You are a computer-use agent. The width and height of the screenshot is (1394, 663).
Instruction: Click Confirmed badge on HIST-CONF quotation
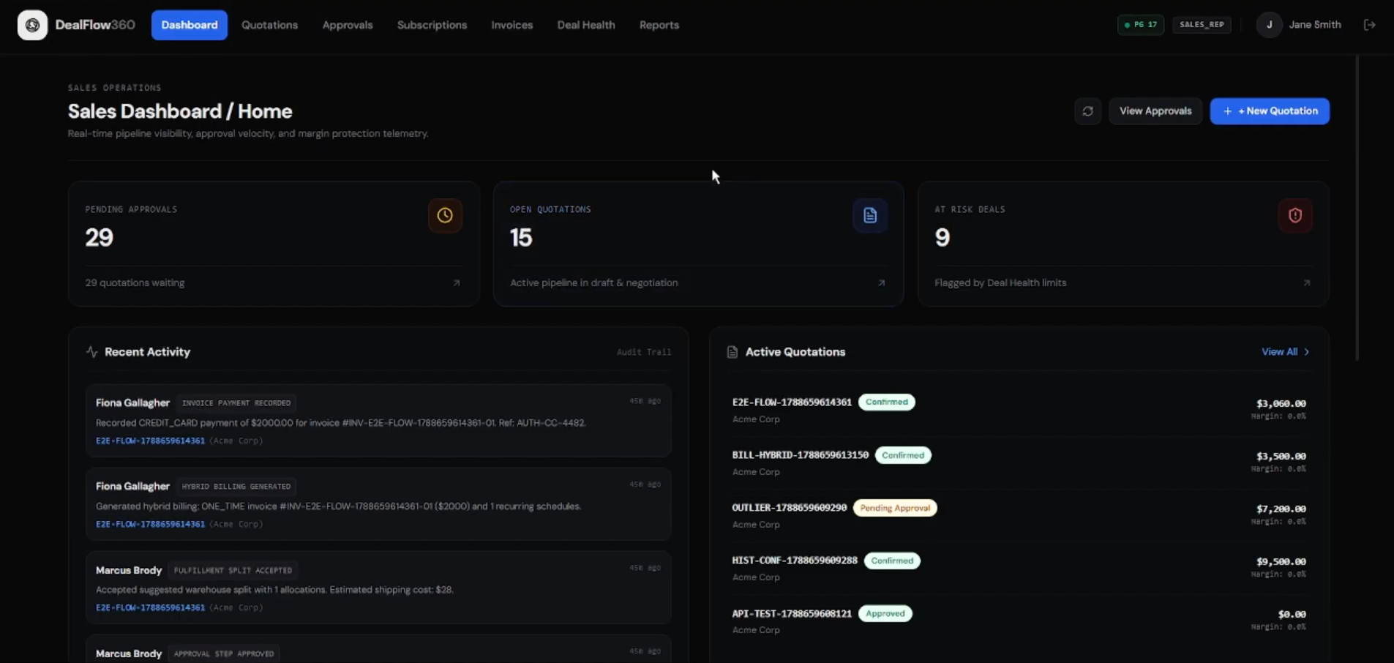coord(892,560)
